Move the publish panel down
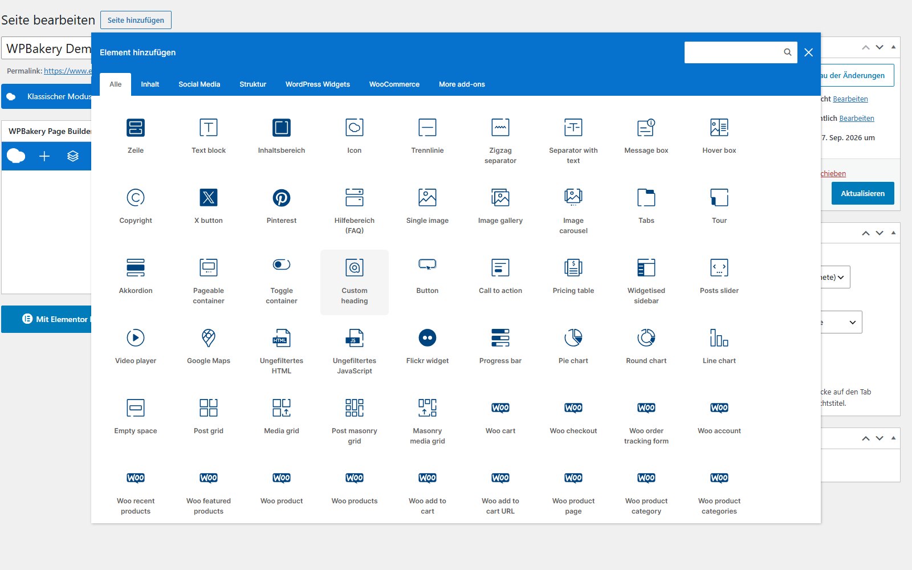Screen dimensions: 912x570 pyautogui.click(x=880, y=47)
